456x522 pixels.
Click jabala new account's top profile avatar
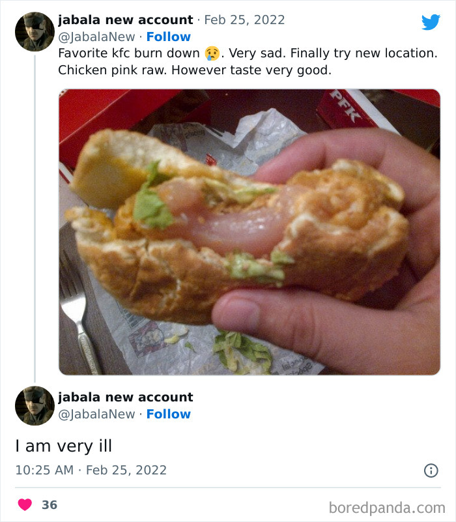point(33,31)
